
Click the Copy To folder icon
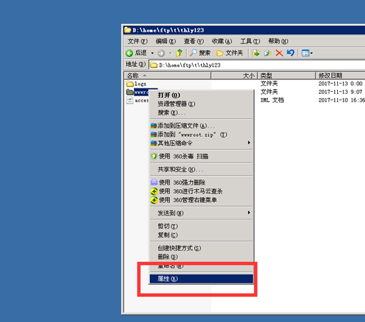pos(267,53)
